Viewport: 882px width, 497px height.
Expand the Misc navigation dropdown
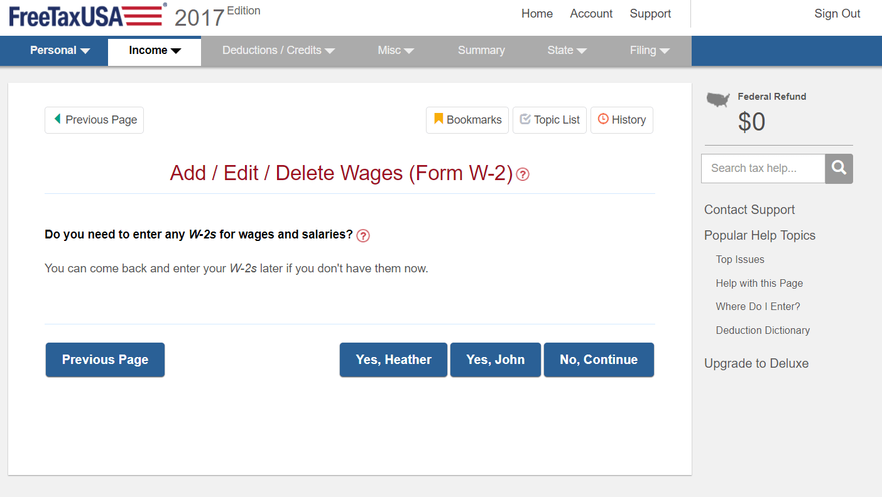click(x=396, y=50)
